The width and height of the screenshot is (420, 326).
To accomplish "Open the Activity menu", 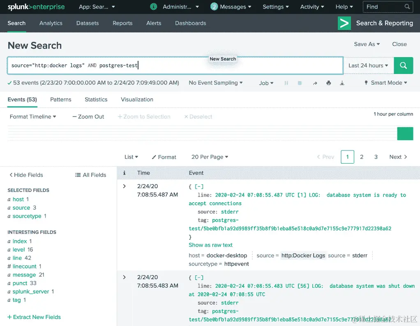I will tap(312, 7).
